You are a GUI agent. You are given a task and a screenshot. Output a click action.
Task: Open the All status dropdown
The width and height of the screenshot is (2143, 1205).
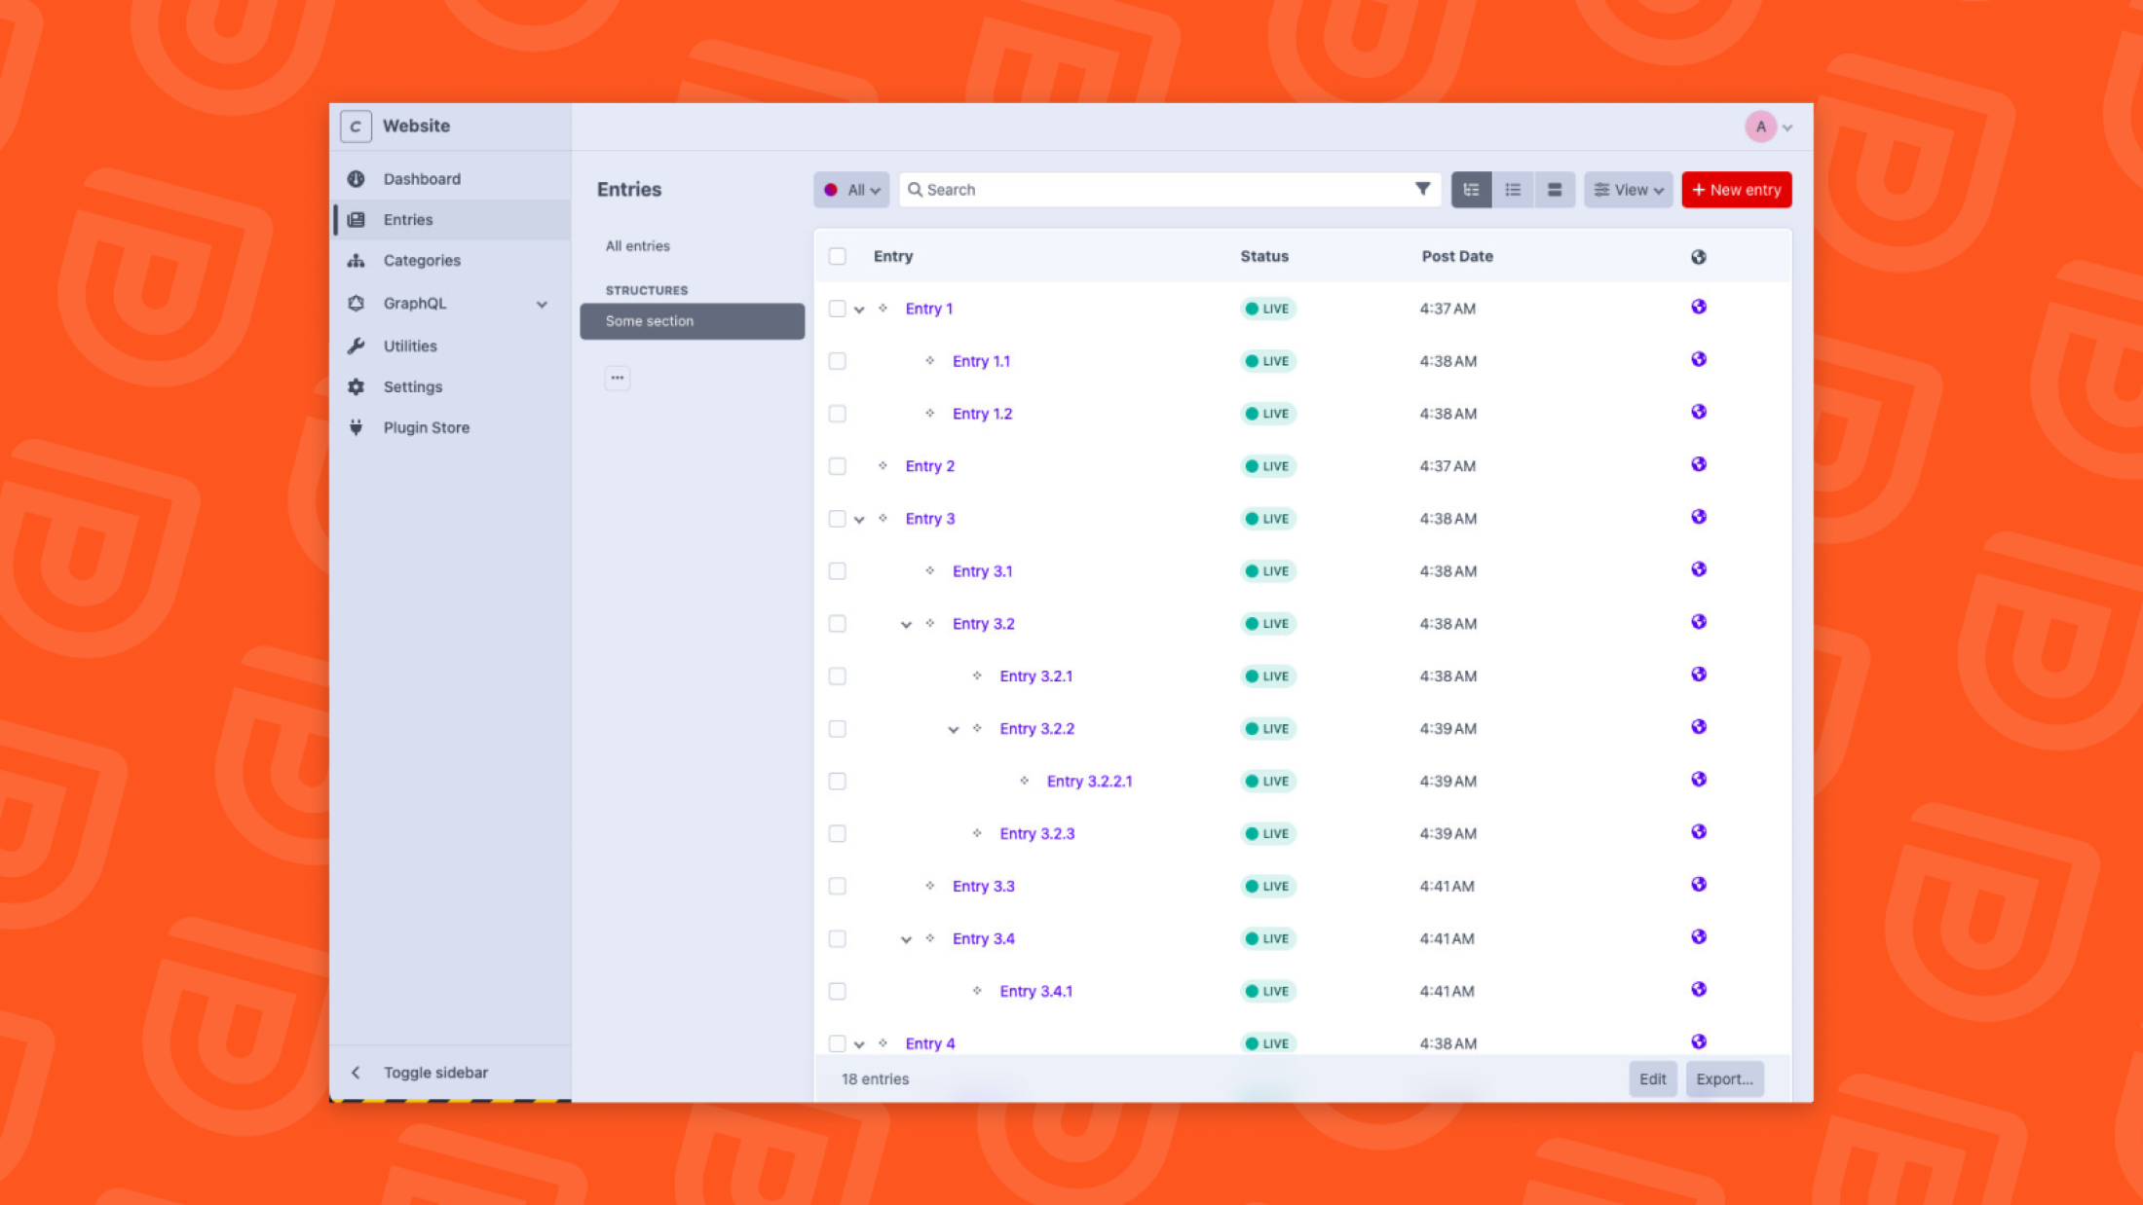point(851,190)
